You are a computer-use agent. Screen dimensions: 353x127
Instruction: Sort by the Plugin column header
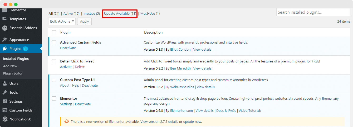65,32
